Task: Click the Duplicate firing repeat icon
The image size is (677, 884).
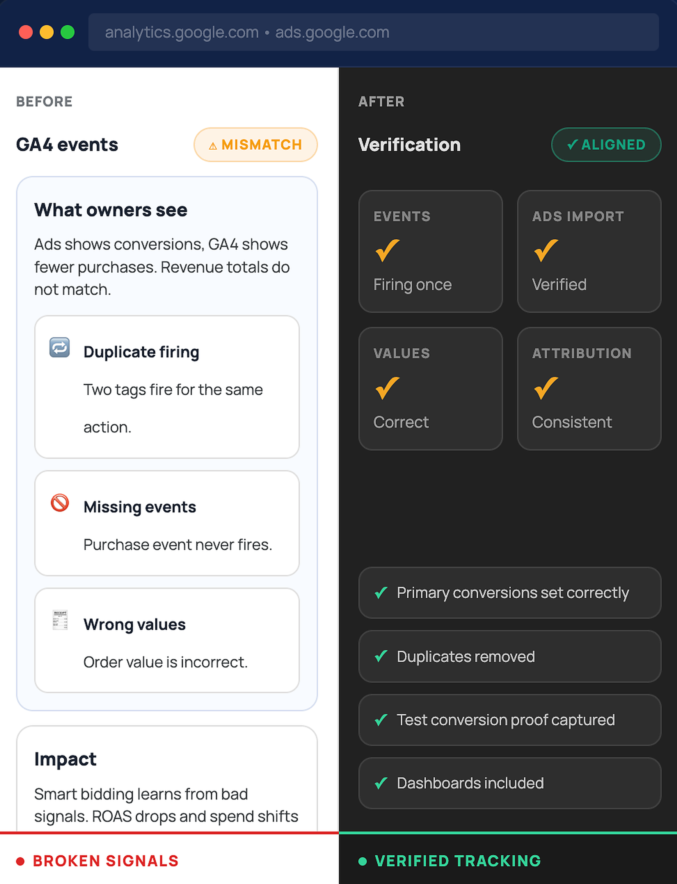Action: pos(60,348)
